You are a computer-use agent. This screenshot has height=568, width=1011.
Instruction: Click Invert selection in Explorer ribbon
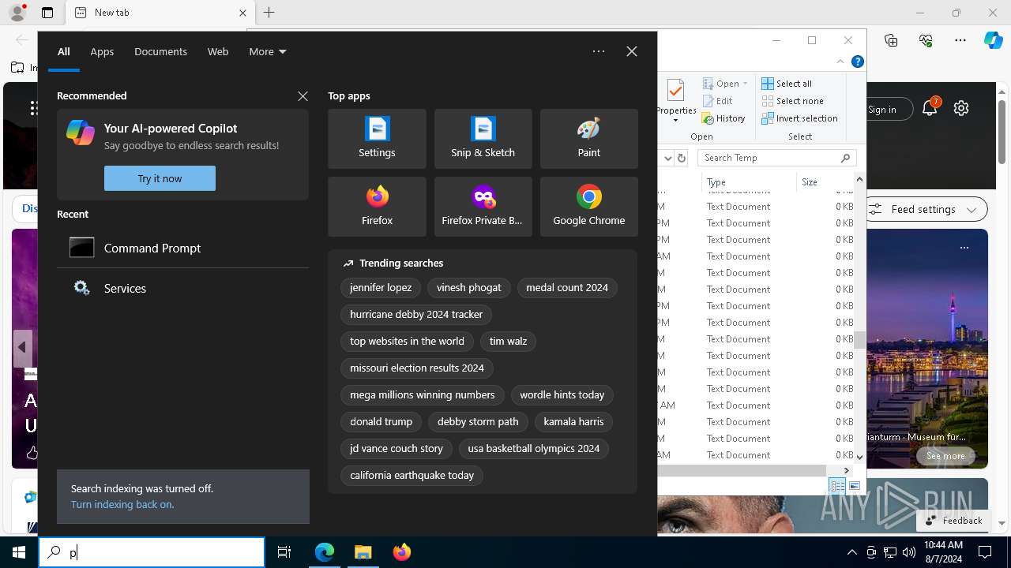799,118
